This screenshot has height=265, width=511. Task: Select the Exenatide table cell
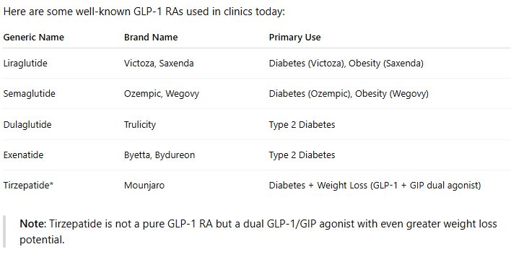click(23, 155)
